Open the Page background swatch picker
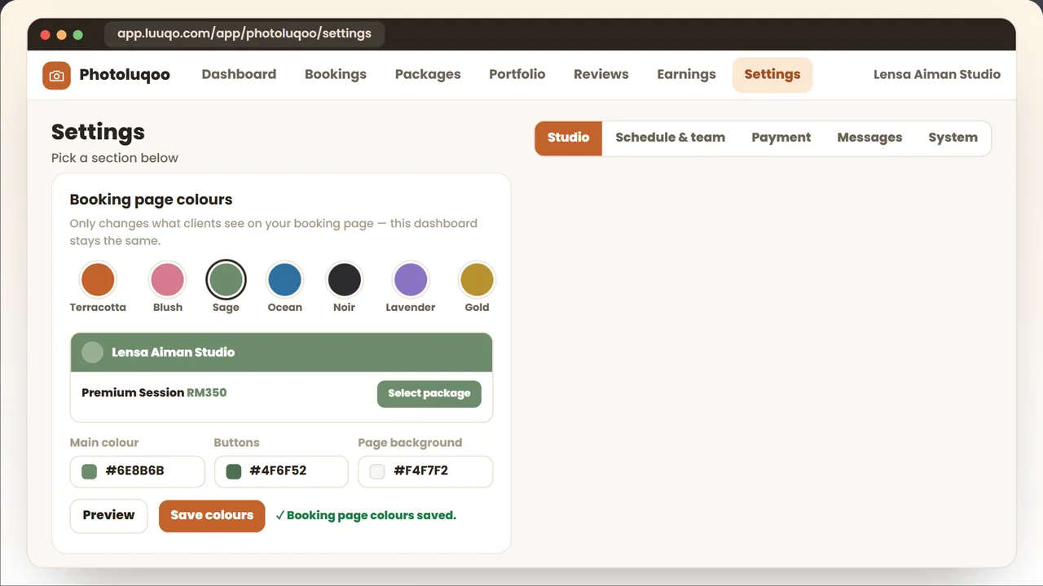Viewport: 1043px width, 586px height. tap(377, 471)
